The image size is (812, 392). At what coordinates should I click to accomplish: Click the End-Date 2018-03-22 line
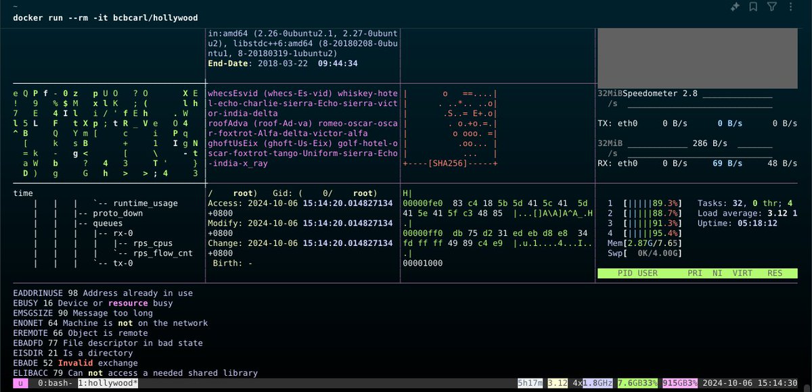coord(283,64)
